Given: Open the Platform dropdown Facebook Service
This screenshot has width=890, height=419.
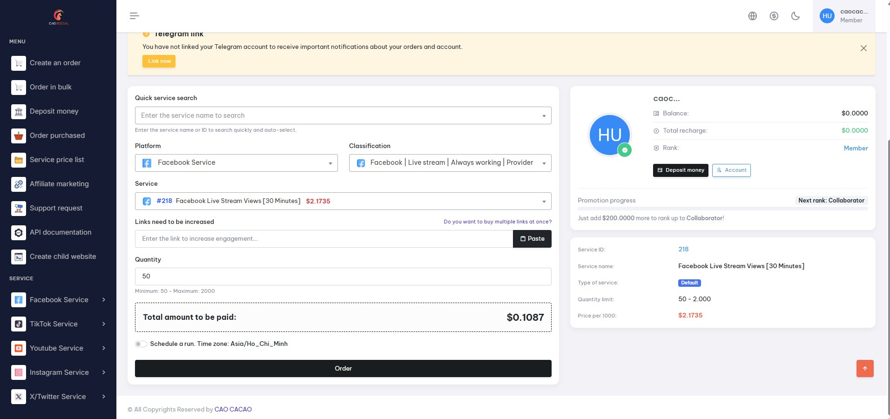Looking at the screenshot, I should [x=236, y=163].
